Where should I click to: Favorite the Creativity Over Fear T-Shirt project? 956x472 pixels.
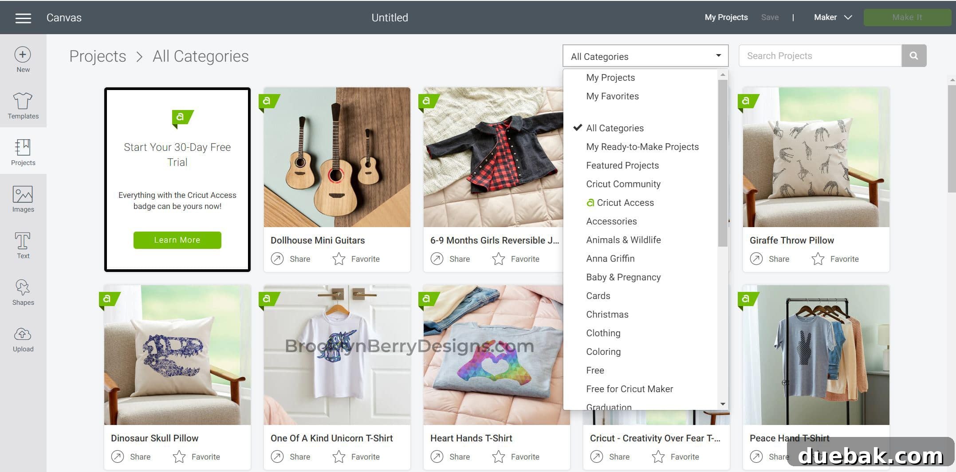pyautogui.click(x=676, y=456)
